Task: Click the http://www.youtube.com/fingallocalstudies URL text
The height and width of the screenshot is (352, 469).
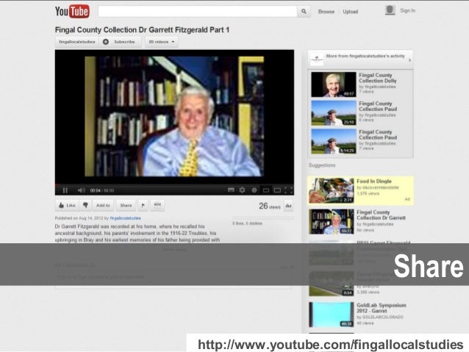Action: point(331,345)
